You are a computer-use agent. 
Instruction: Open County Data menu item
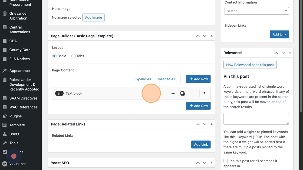[x=20, y=50]
